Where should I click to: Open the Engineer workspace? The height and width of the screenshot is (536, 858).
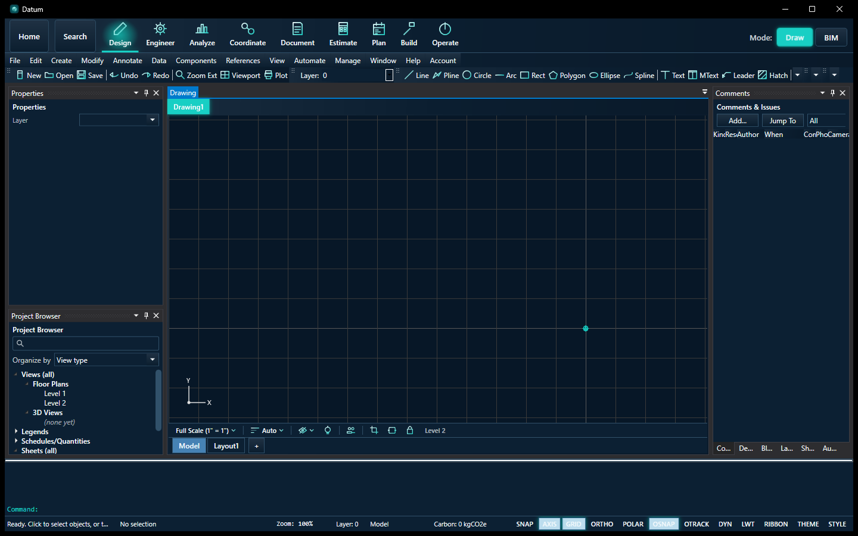pyautogui.click(x=160, y=35)
